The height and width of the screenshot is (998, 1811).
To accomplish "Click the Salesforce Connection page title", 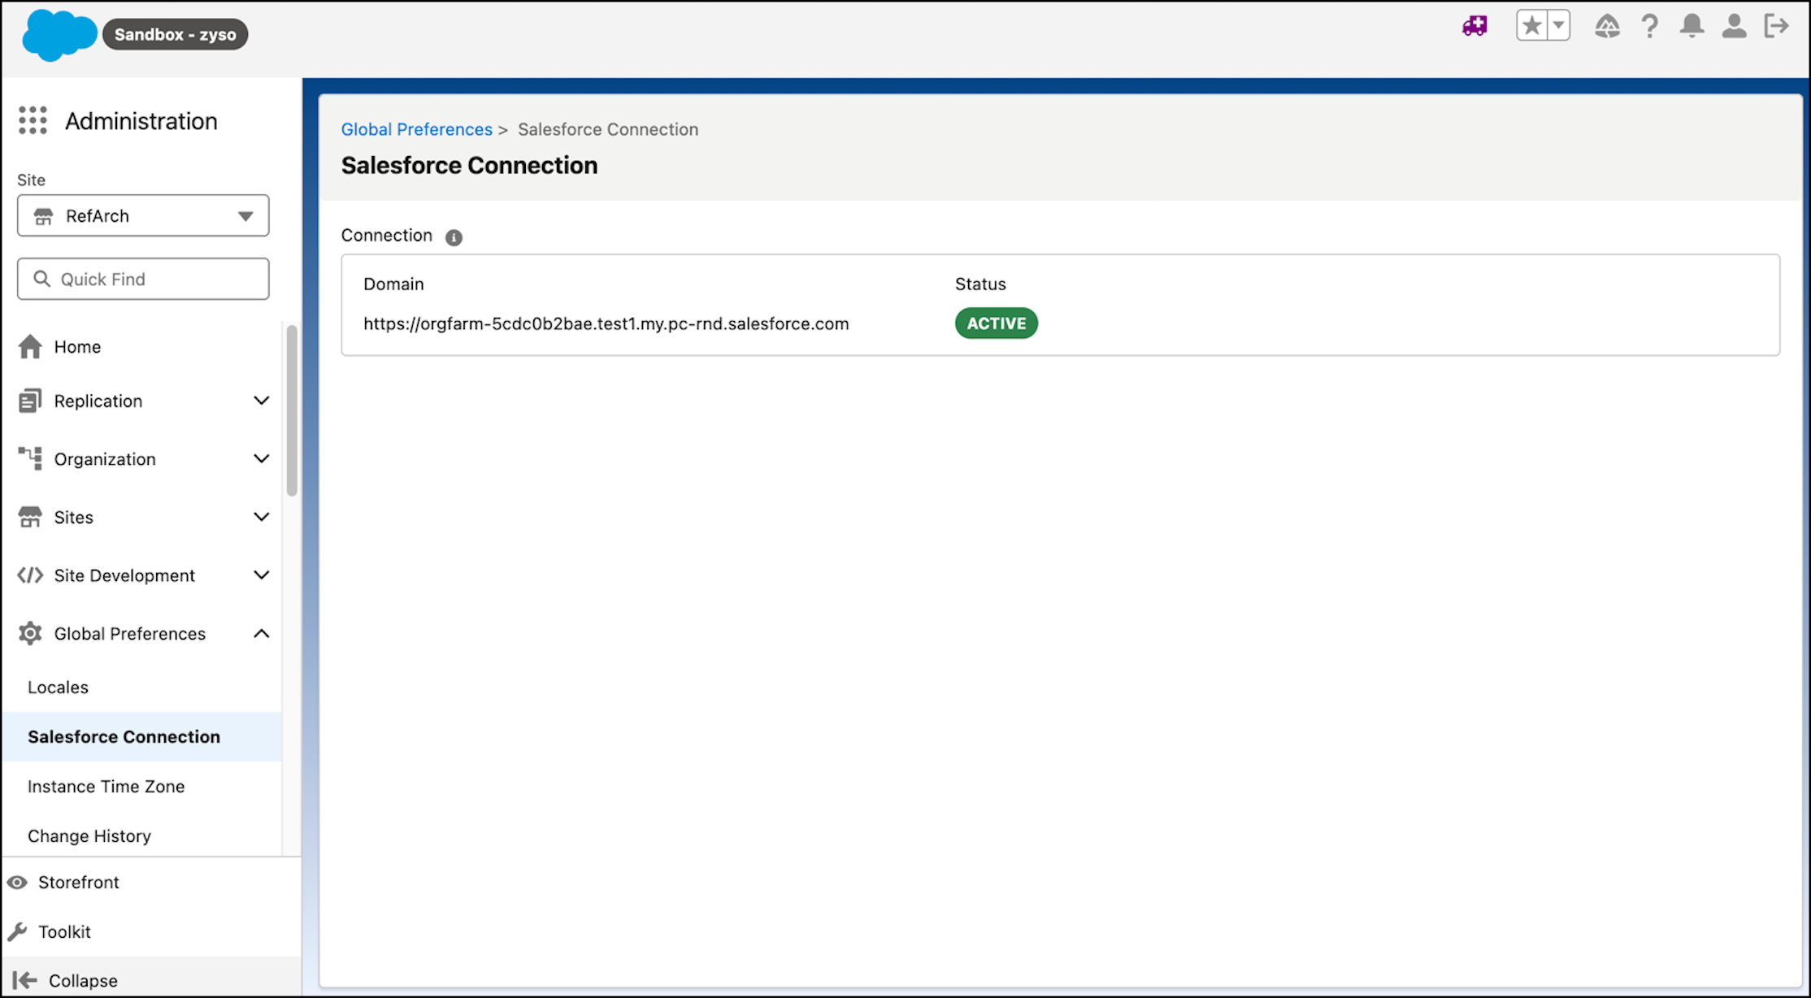I will click(x=469, y=165).
